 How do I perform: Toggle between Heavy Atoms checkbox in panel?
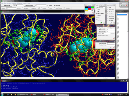click(98, 36)
